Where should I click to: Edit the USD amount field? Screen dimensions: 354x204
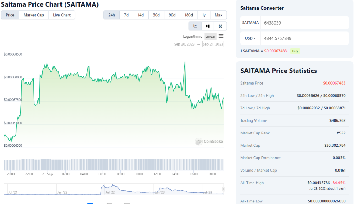305,38
